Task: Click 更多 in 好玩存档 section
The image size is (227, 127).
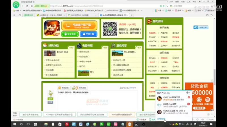Action: [x=71, y=48]
